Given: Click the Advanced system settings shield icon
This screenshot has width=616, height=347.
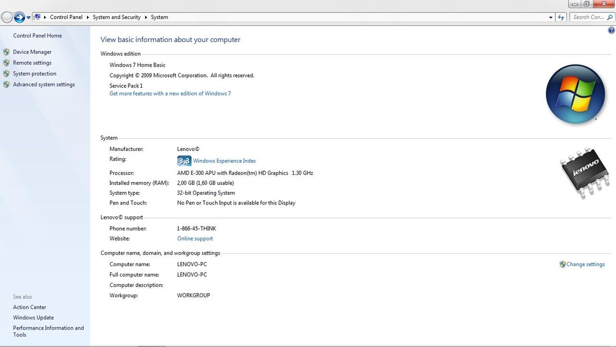Looking at the screenshot, I should (x=6, y=84).
